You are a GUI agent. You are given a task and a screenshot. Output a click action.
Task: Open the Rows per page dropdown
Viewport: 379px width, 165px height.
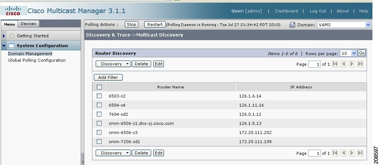348,53
